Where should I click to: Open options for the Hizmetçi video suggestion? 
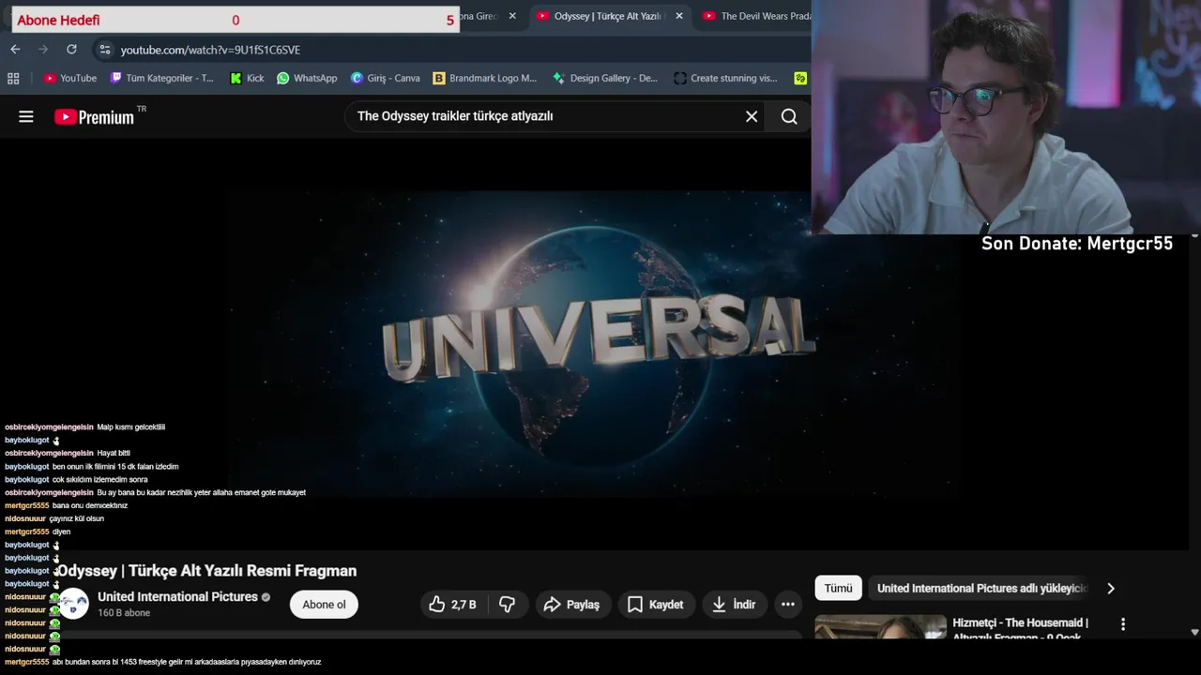pyautogui.click(x=1123, y=624)
